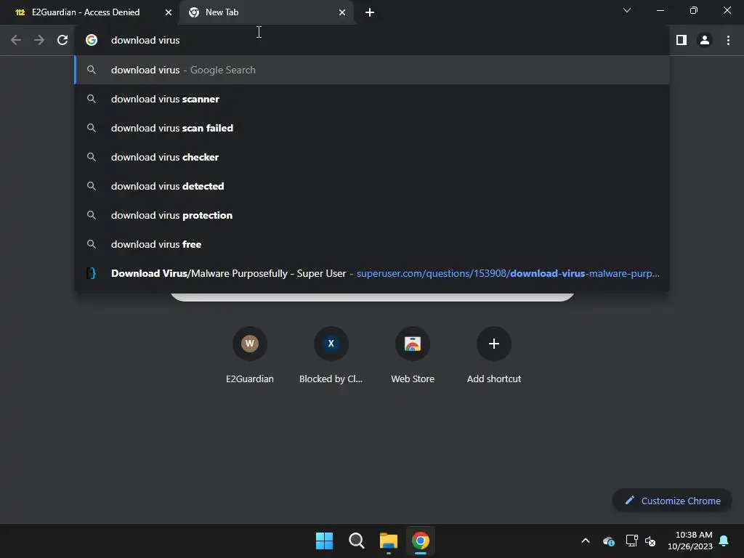This screenshot has width=744, height=558.
Task: Open the Chrome side panel
Action: (x=682, y=41)
